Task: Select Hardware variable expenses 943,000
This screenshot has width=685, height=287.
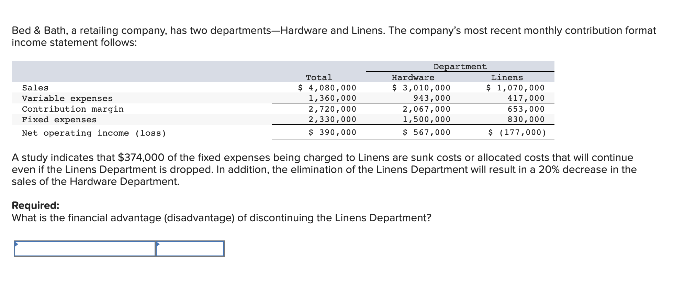Action: 432,98
